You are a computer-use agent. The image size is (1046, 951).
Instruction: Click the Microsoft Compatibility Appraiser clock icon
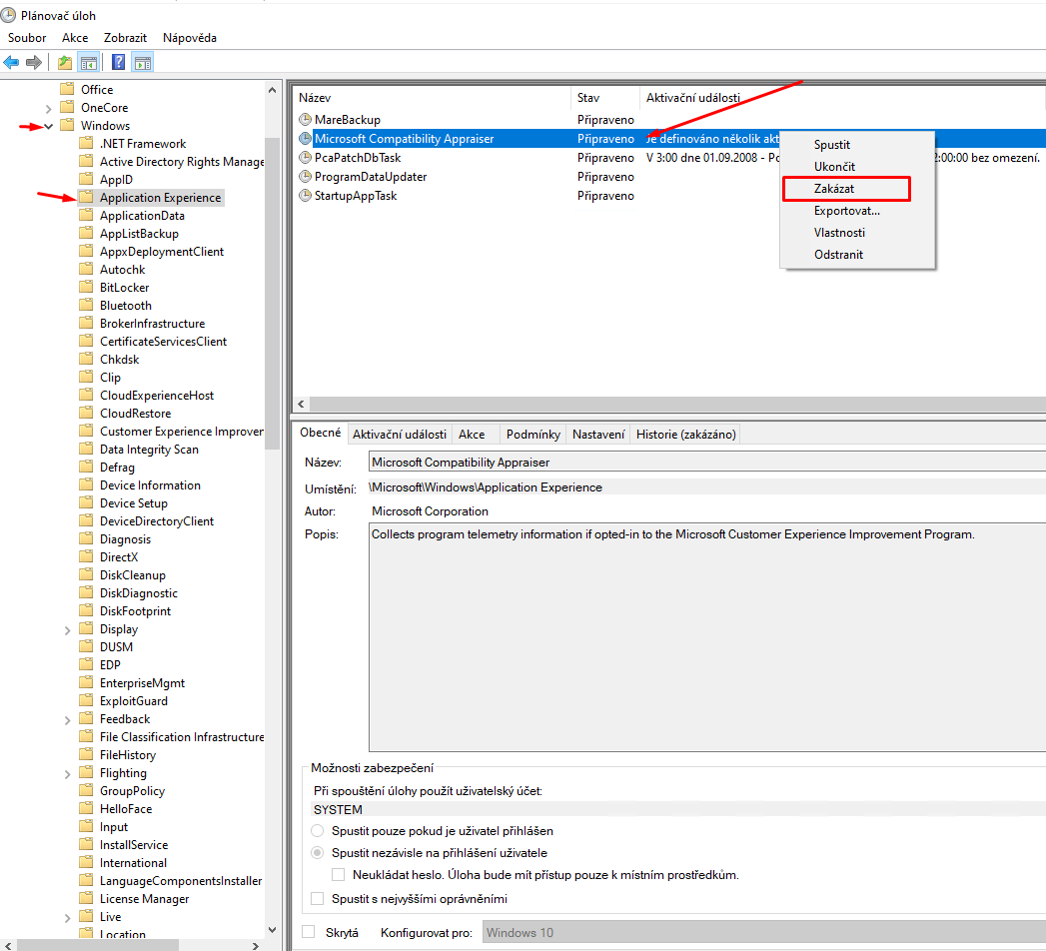305,139
